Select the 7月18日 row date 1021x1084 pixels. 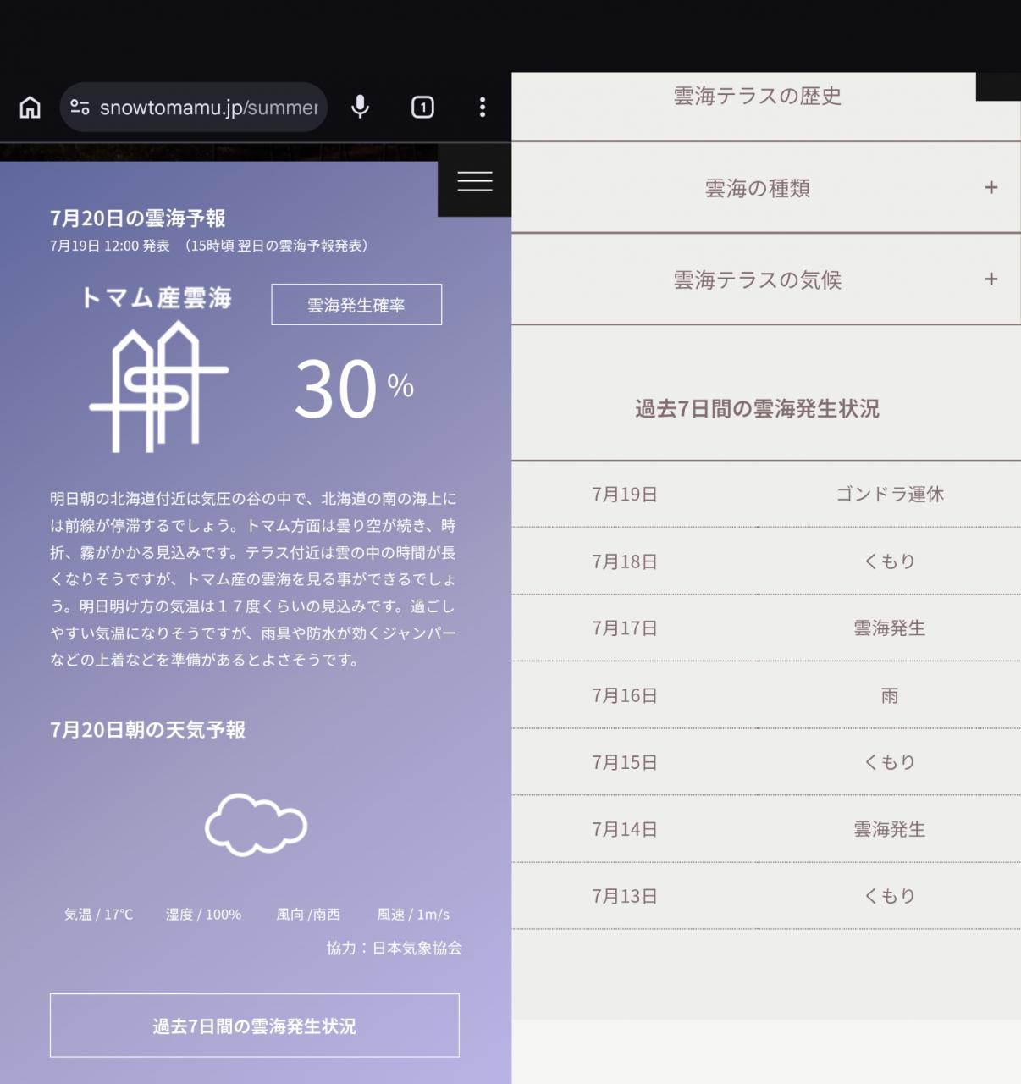click(625, 561)
